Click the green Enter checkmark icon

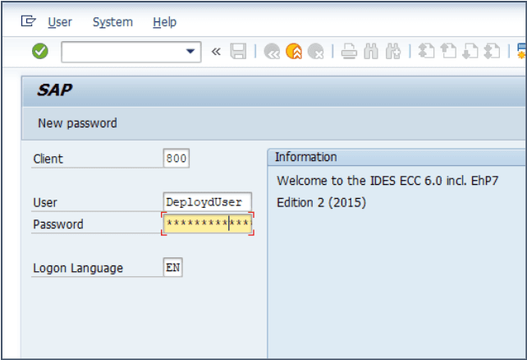tap(40, 52)
